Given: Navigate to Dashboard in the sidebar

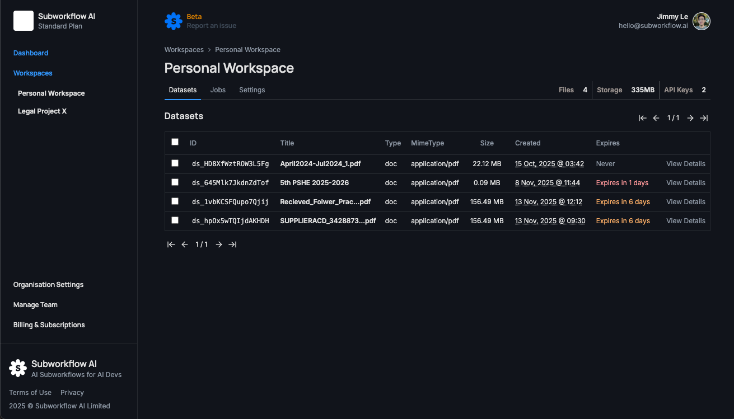Looking at the screenshot, I should [31, 53].
